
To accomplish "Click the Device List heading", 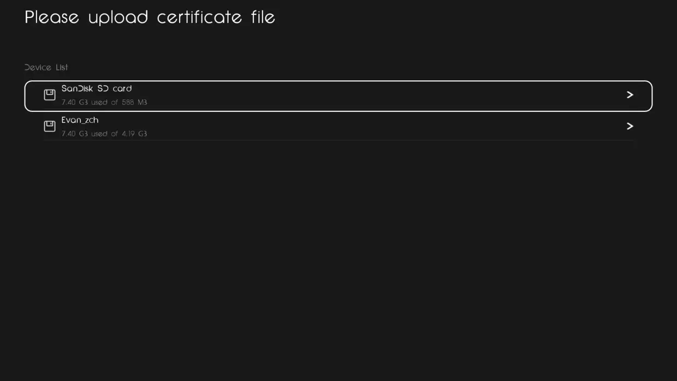I will (46, 67).
